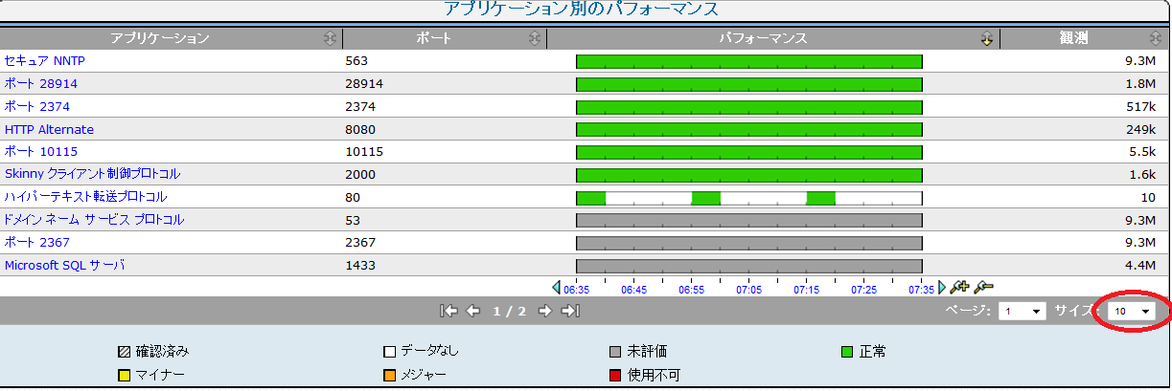Click the 06:35 timeline label
This screenshot has width=1172, height=391.
pyautogui.click(x=577, y=288)
